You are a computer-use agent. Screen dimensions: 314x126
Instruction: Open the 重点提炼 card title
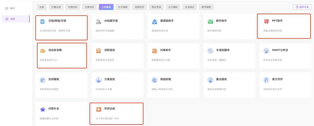[x=222, y=79]
